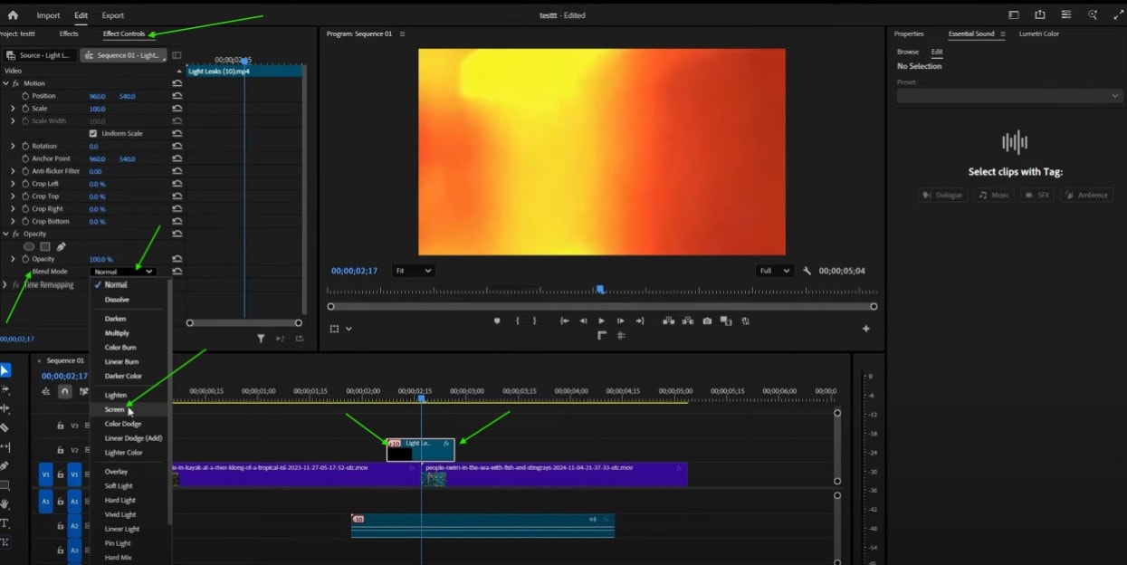
Task: Expand the Scale property
Action: pos(13,109)
